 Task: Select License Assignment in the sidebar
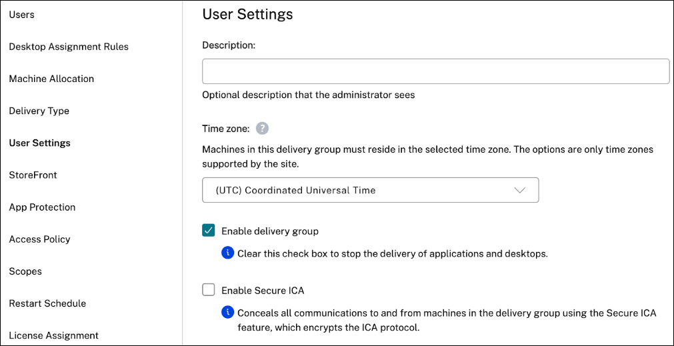[53, 335]
